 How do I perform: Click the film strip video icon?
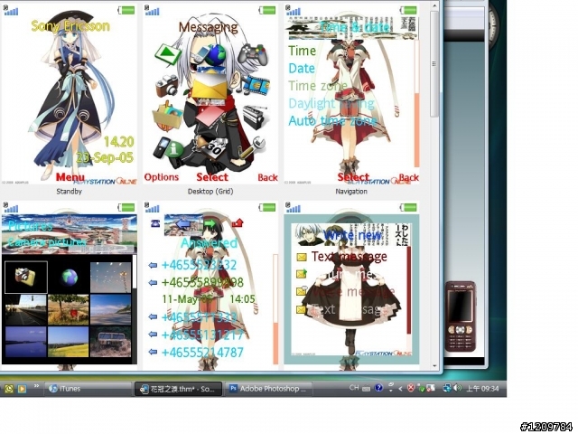click(256, 84)
